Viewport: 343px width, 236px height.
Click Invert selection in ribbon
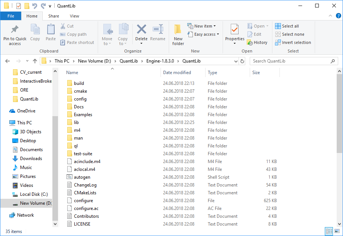(x=278, y=42)
